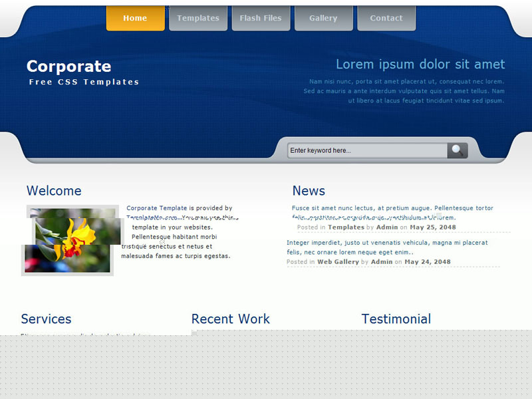The height and width of the screenshot is (399, 532).
Task: Click the "Lorem ipsum dolor sit amet" banner heading
Action: coord(420,65)
